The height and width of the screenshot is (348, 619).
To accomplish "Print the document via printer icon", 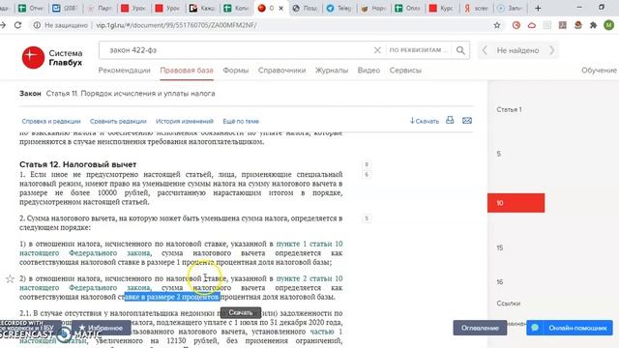I will 450,120.
